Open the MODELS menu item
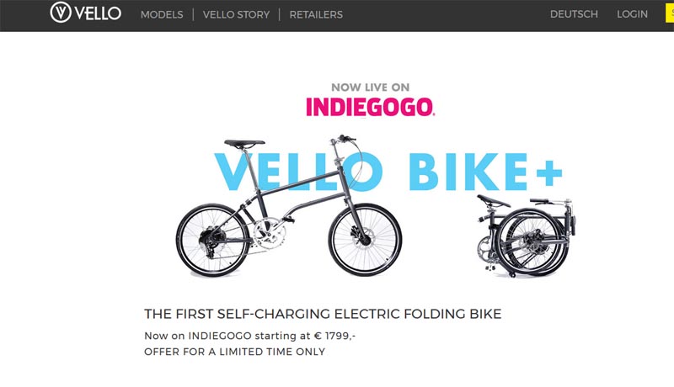 point(162,14)
